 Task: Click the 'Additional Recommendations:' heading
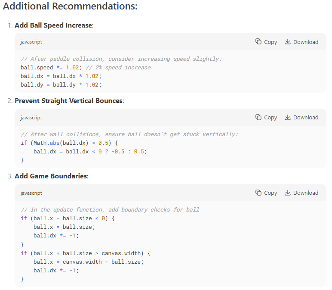point(70,7)
